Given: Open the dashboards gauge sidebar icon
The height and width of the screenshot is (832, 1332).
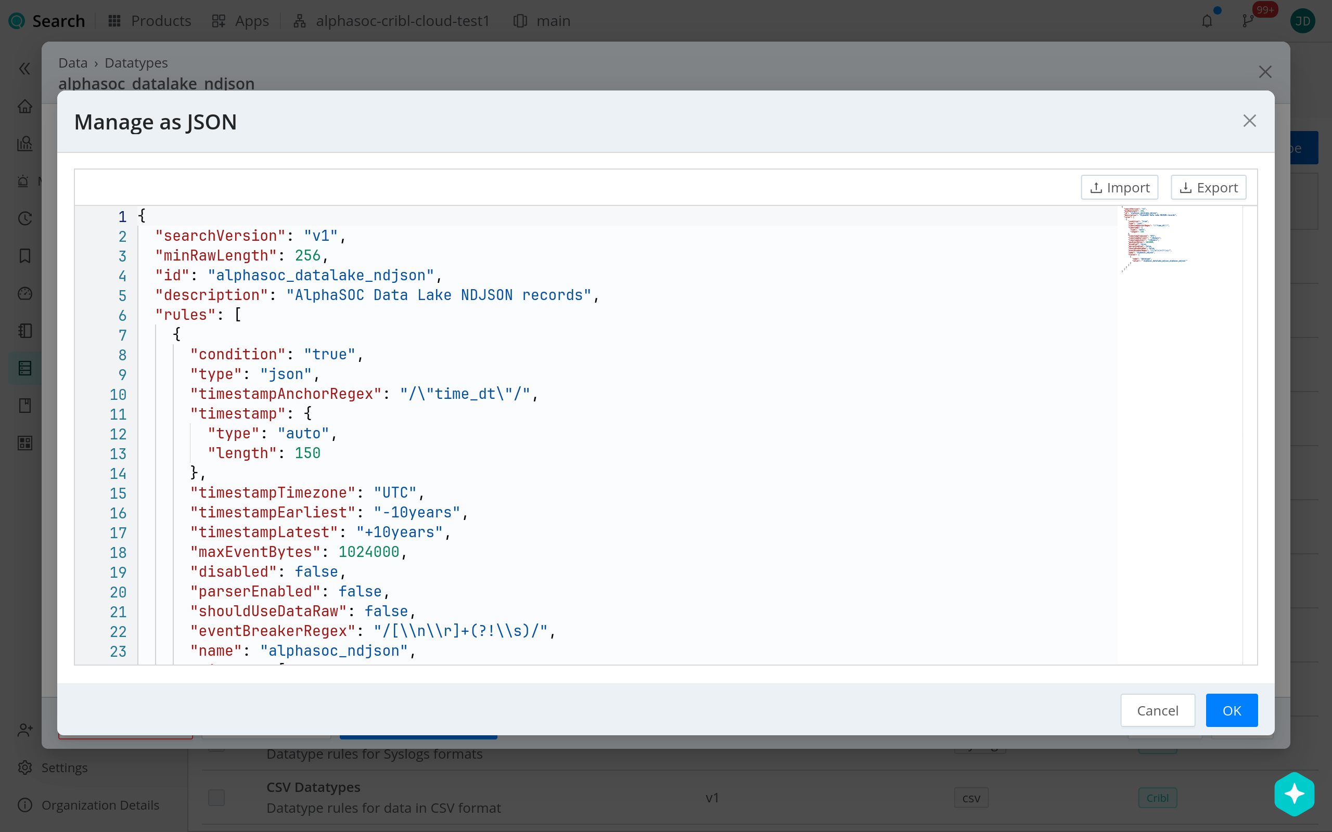Looking at the screenshot, I should (x=25, y=293).
